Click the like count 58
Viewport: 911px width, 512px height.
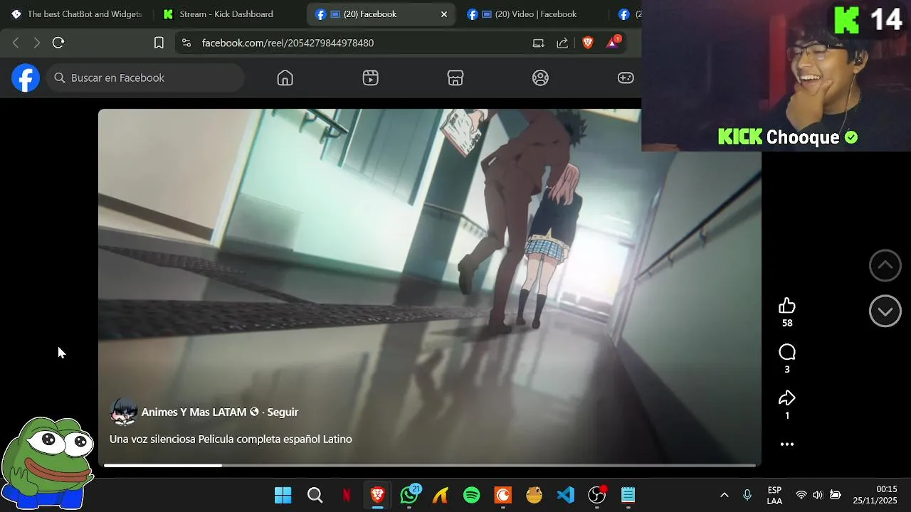coord(787,323)
